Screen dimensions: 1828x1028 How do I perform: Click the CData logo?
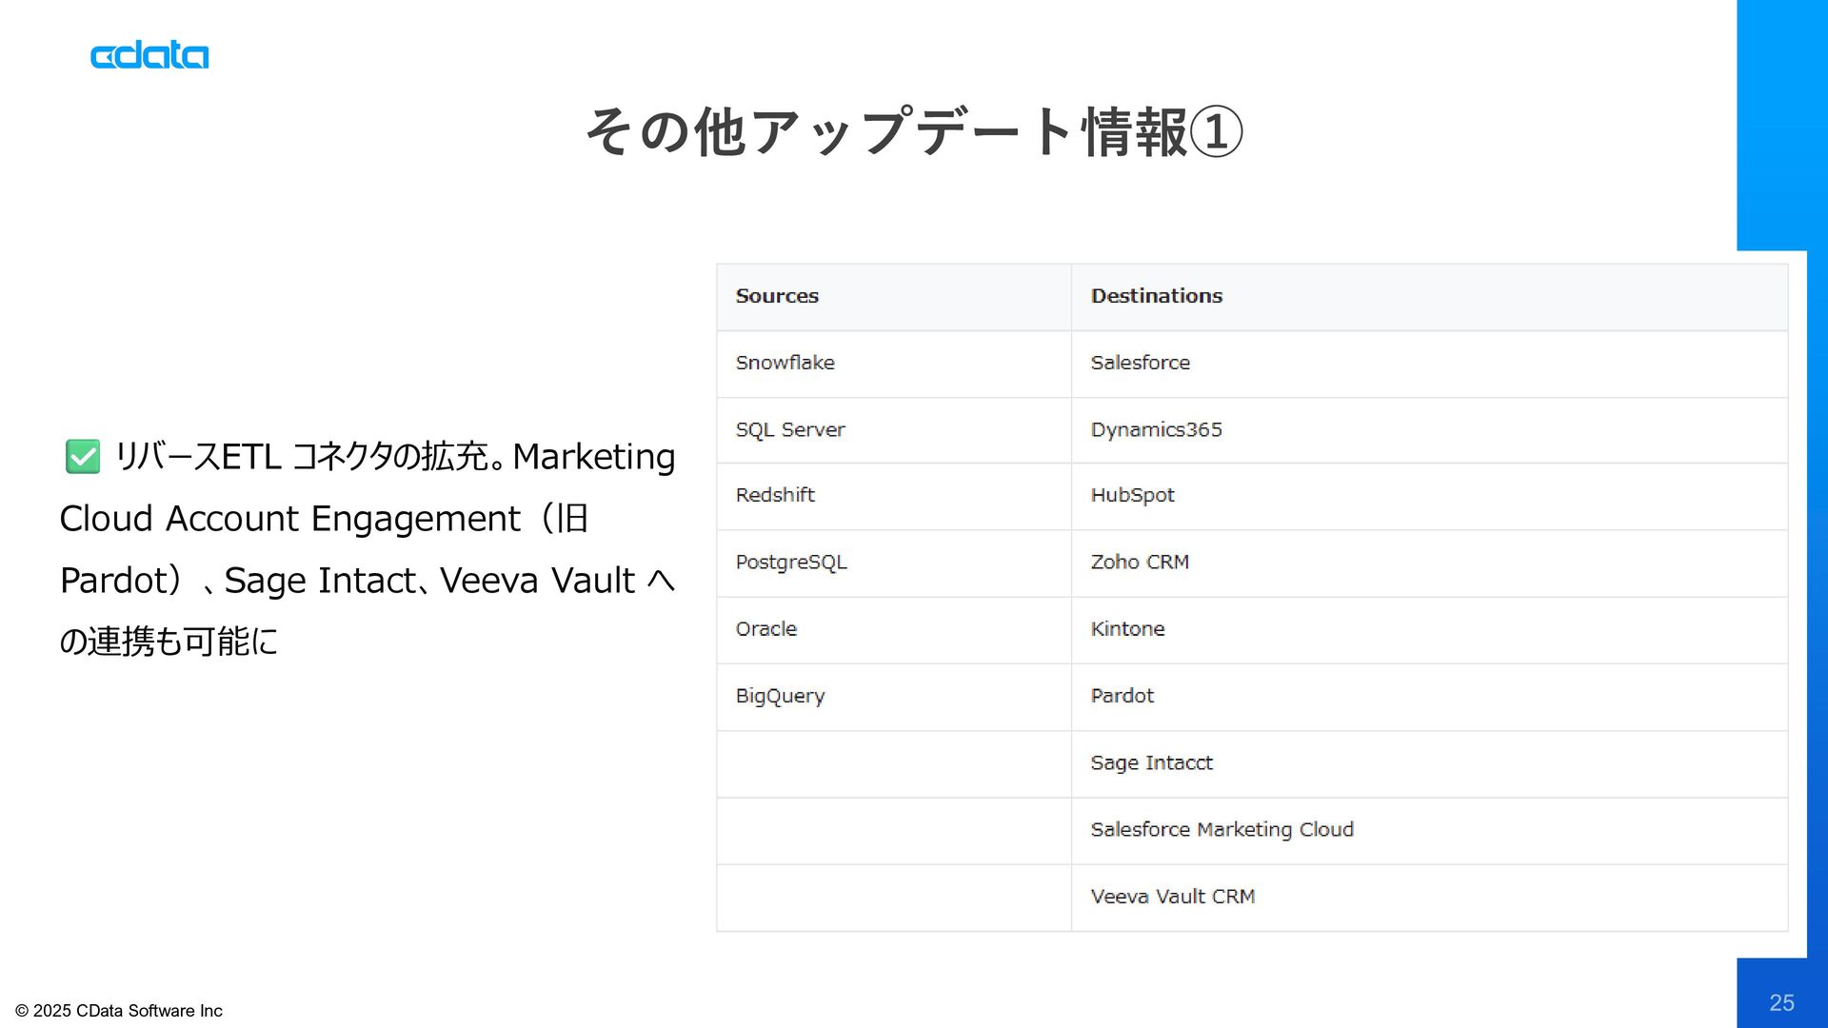click(x=149, y=56)
